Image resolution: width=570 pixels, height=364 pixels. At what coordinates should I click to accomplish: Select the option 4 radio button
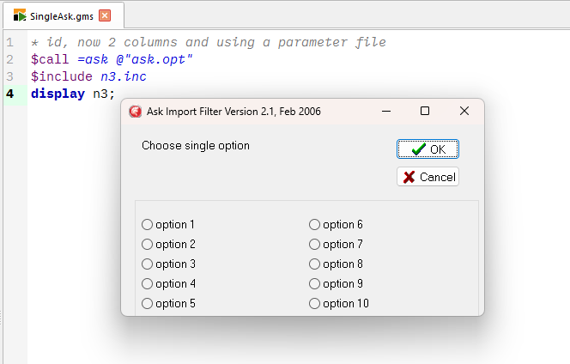[x=147, y=284]
